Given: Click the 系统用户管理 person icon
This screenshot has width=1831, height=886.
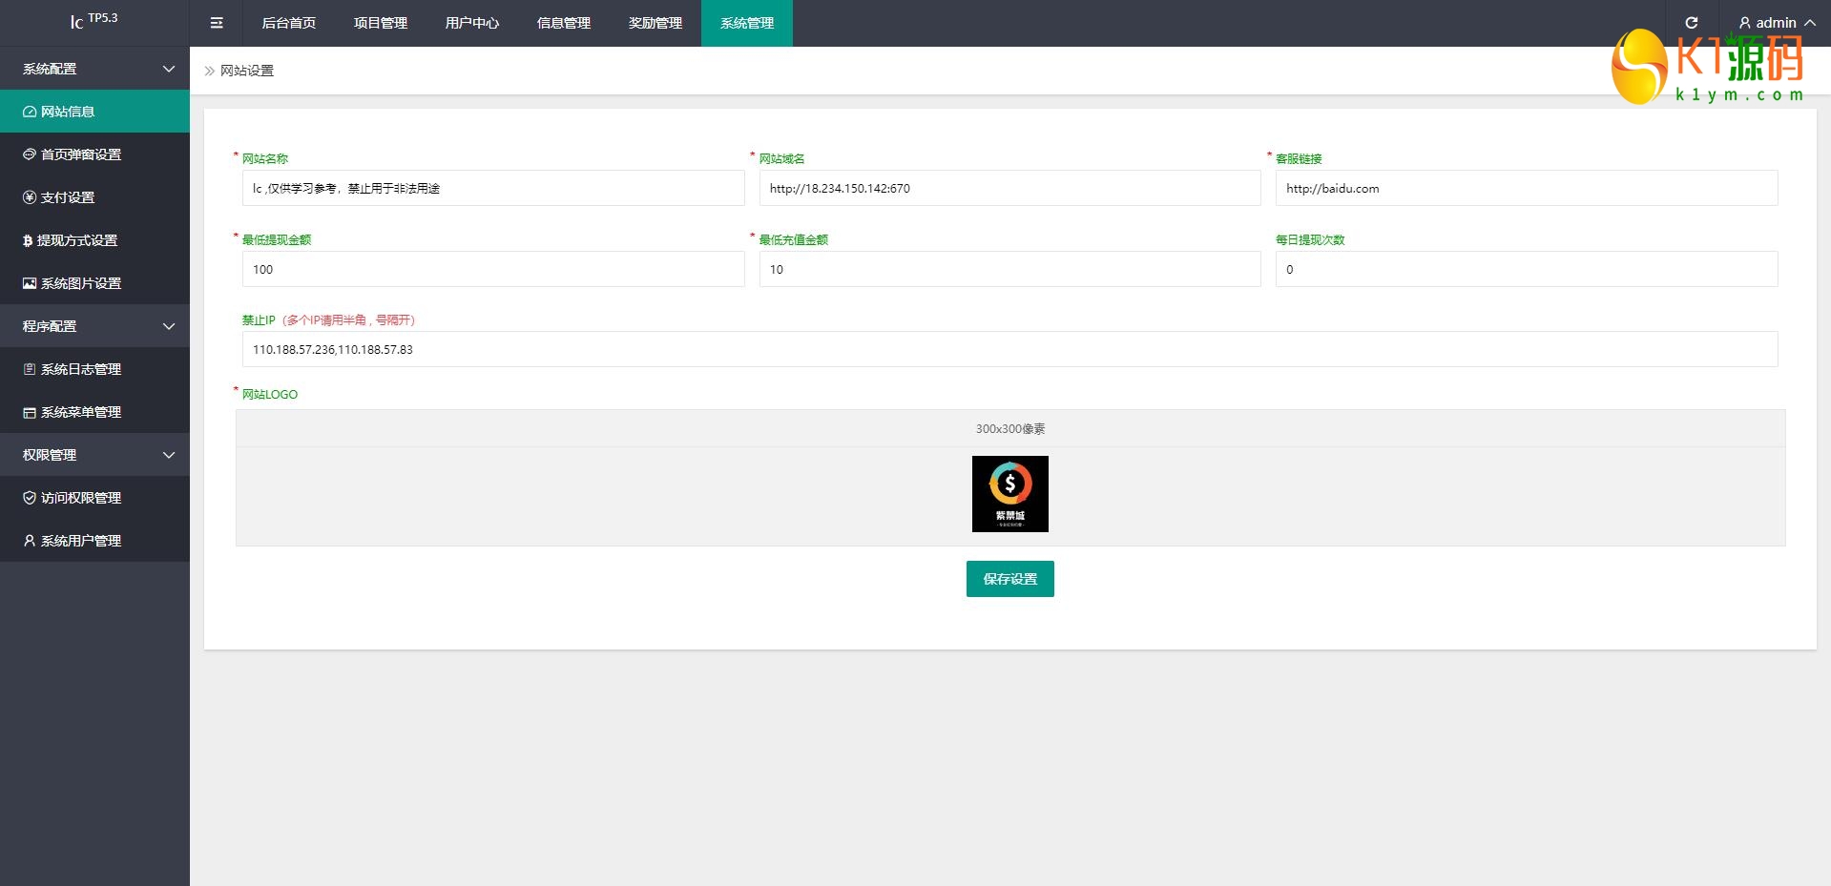Looking at the screenshot, I should click(x=30, y=541).
